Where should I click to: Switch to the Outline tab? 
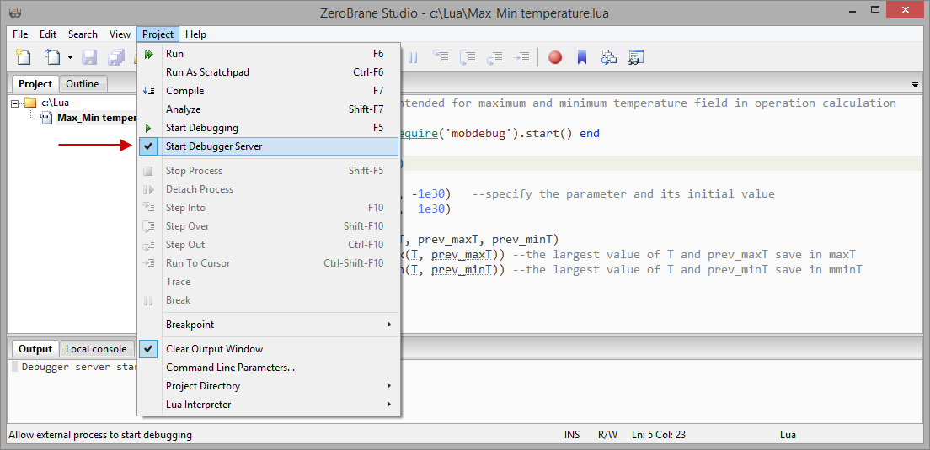(83, 84)
